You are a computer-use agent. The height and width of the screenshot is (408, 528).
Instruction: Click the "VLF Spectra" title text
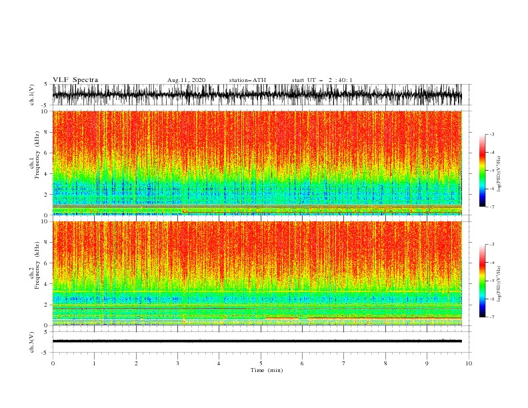[x=75, y=80]
